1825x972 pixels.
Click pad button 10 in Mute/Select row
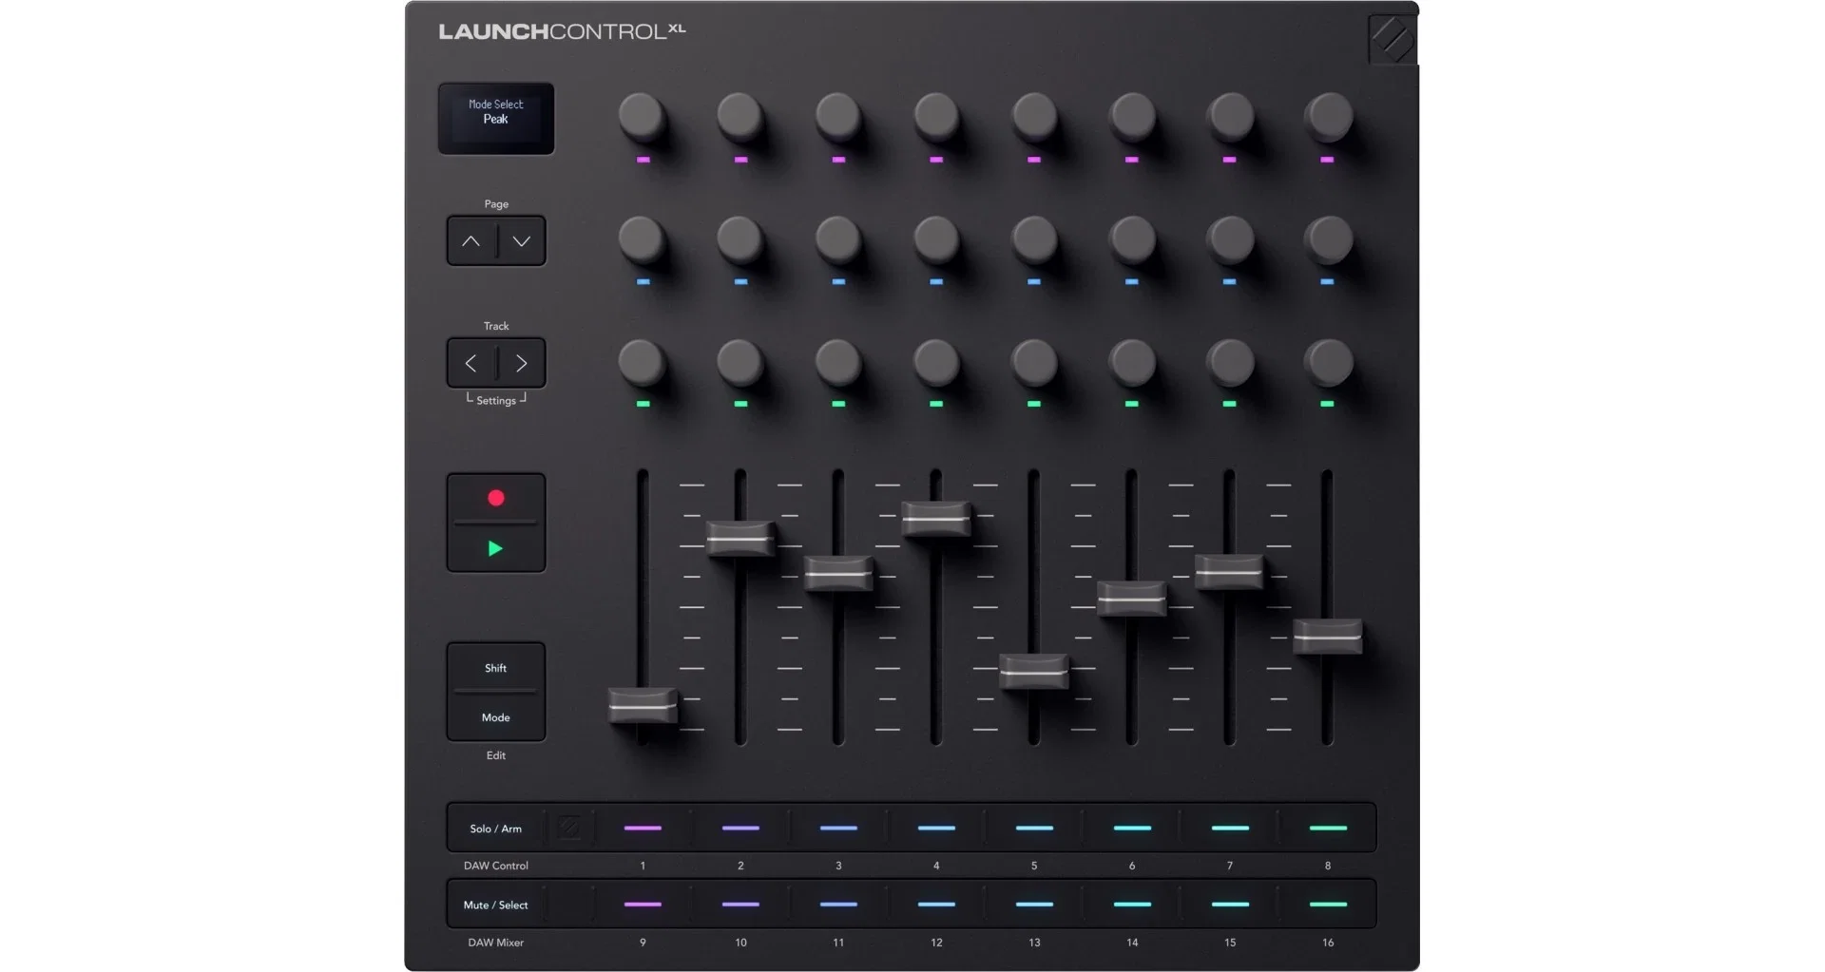click(x=741, y=904)
